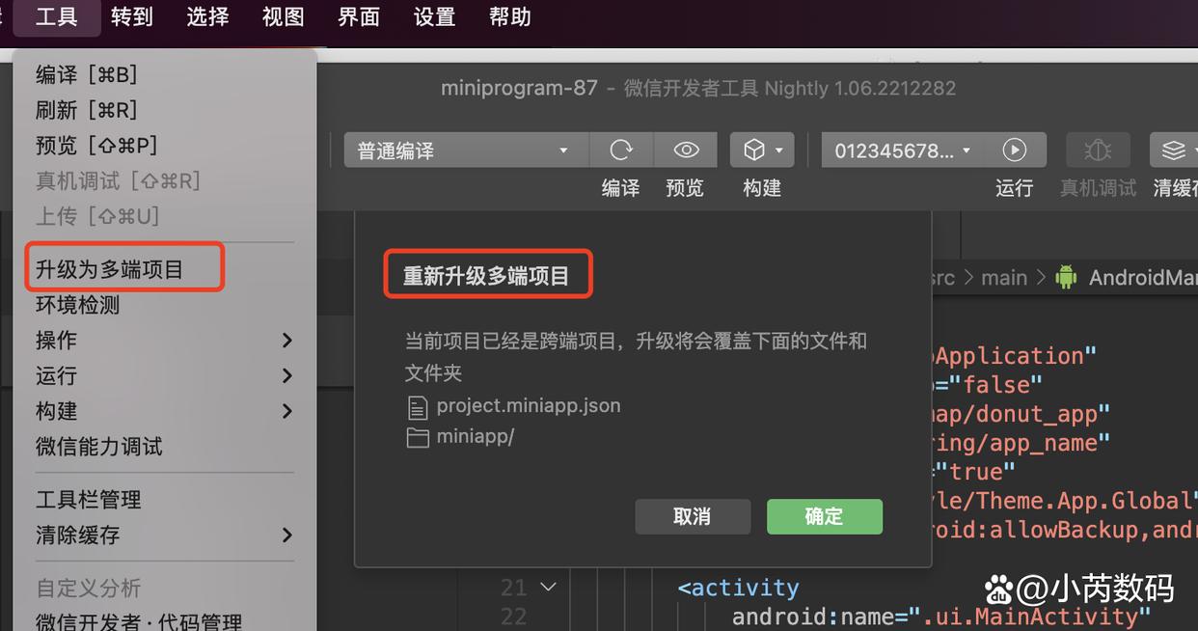This screenshot has height=631, width=1198.
Task: Click the green 确定 button
Action: [825, 516]
